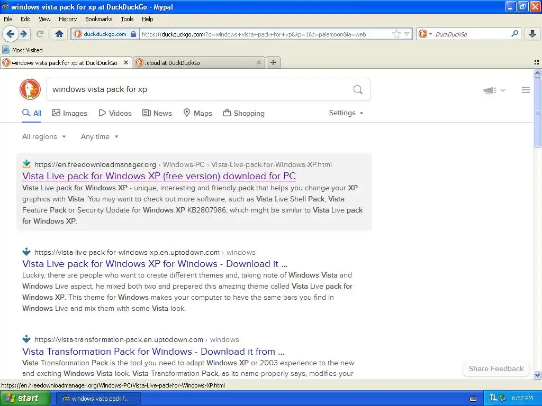542x406 pixels.
Task: Click the scrollbar up arrow
Action: (x=537, y=73)
